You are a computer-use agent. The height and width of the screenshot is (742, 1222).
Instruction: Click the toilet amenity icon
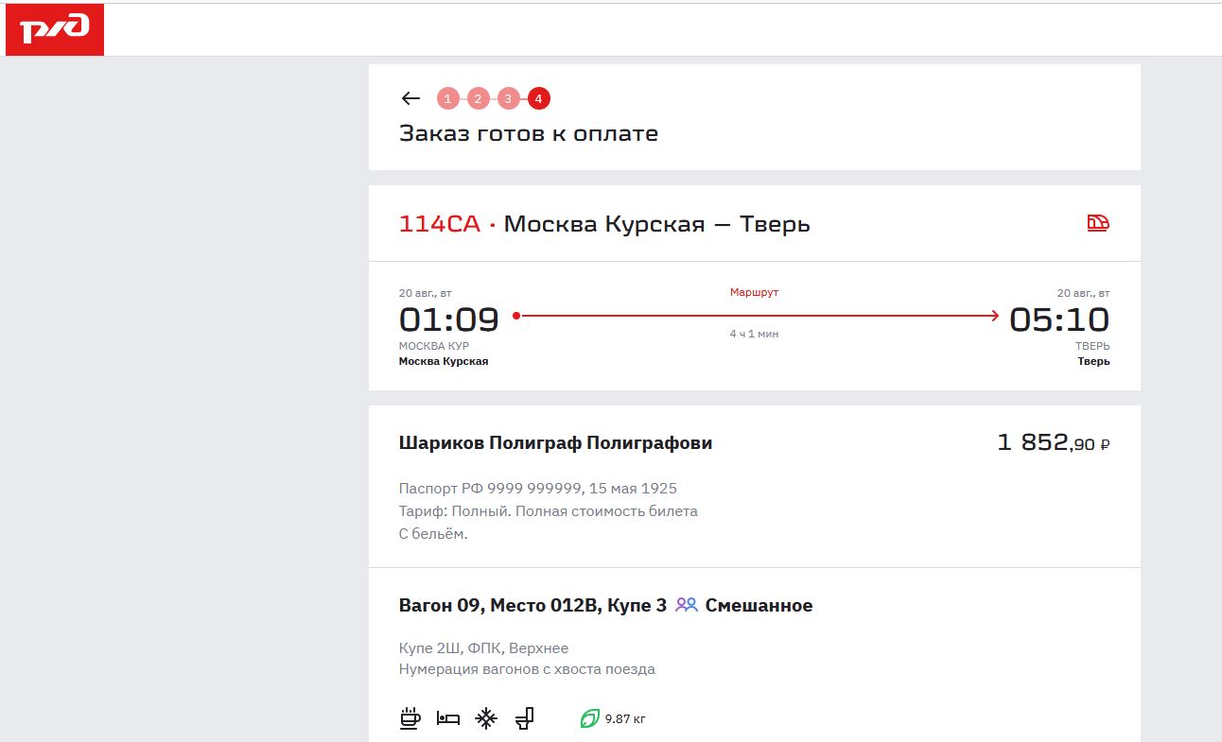(525, 718)
